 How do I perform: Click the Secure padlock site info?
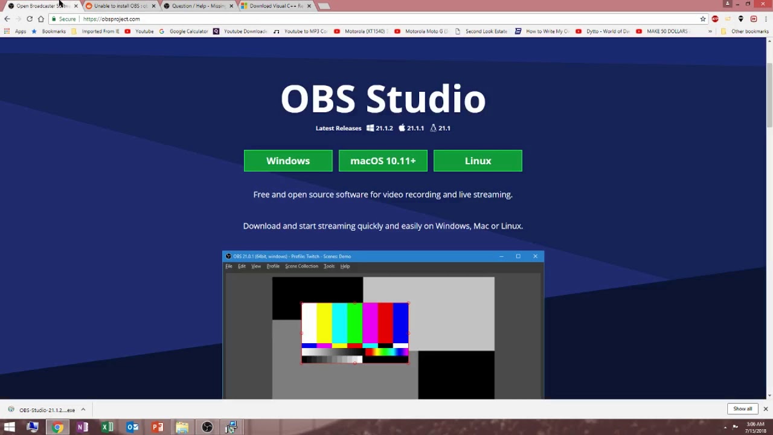64,19
